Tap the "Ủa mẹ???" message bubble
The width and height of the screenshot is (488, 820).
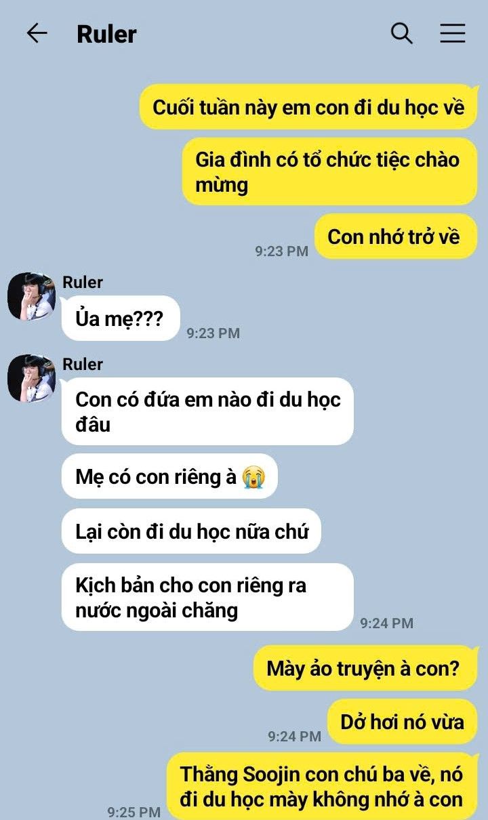(x=121, y=319)
